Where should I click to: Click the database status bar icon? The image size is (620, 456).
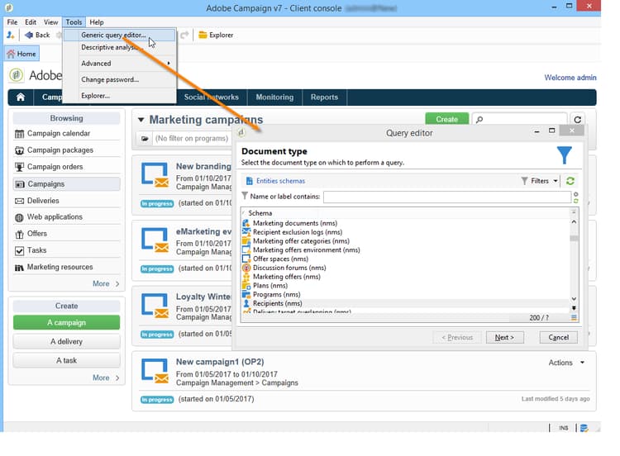coord(584,428)
